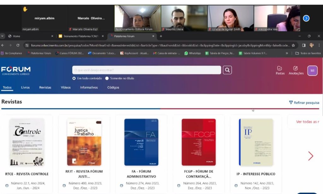Open the WhatsApp bookmark
Viewport: 323px width, 194px height.
[x=193, y=53]
